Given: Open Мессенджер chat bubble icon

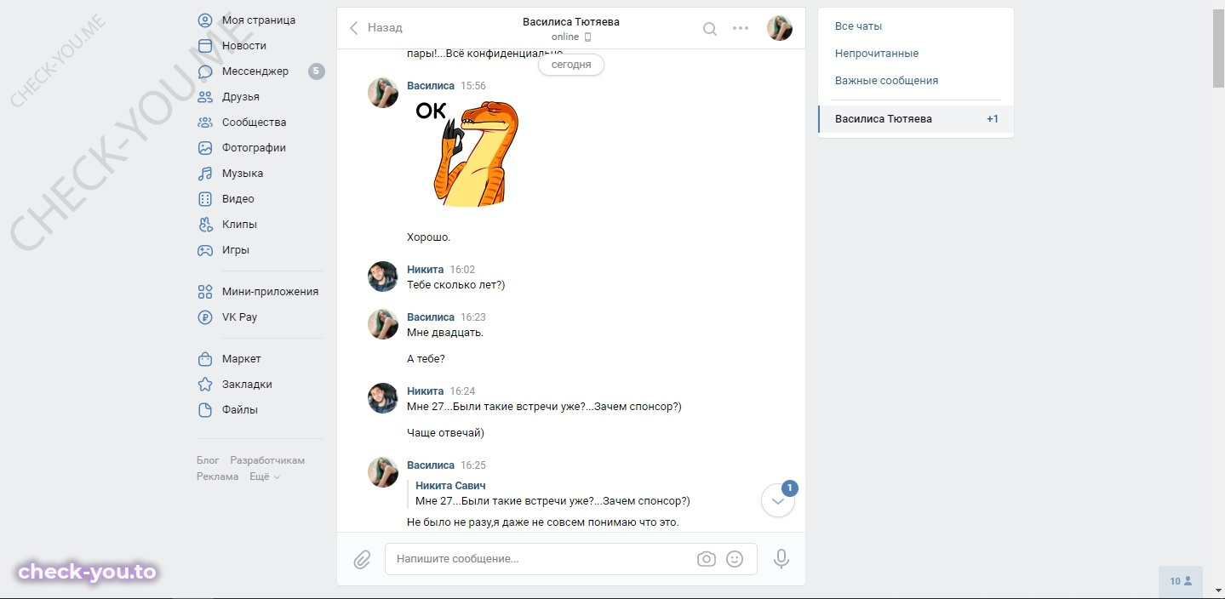Looking at the screenshot, I should pyautogui.click(x=204, y=71).
